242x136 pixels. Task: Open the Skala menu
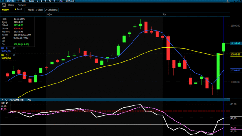click(x=11, y=5)
